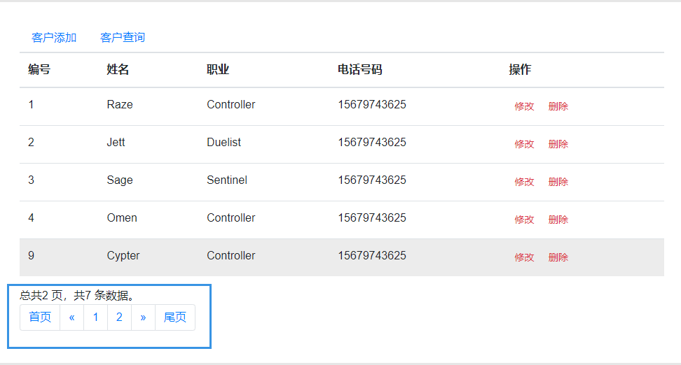Click Raze's Controller profession cell
681x365 pixels.
(x=231, y=104)
